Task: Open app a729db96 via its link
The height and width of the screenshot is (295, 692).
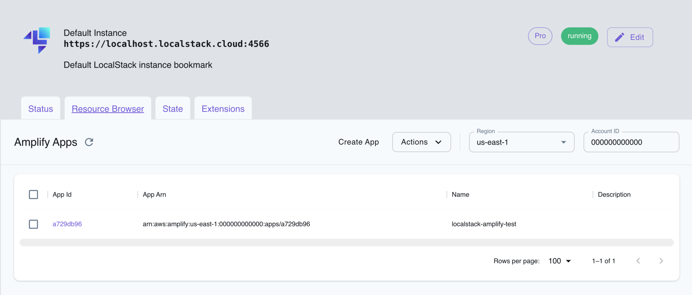Action: tap(67, 224)
